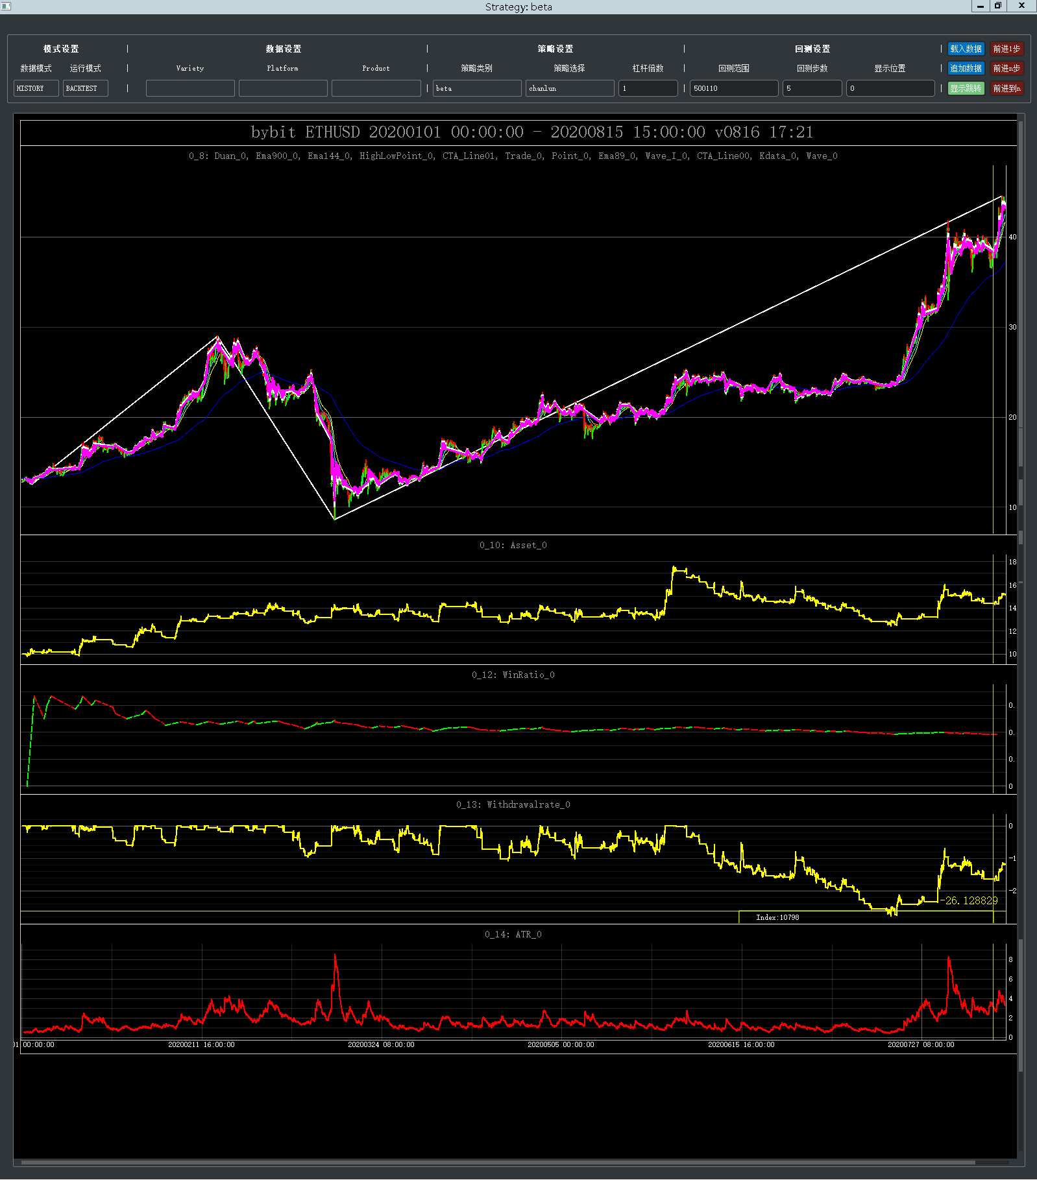Click the empty Platform input box
Screen dimensions: 1037x1180
[x=283, y=88]
